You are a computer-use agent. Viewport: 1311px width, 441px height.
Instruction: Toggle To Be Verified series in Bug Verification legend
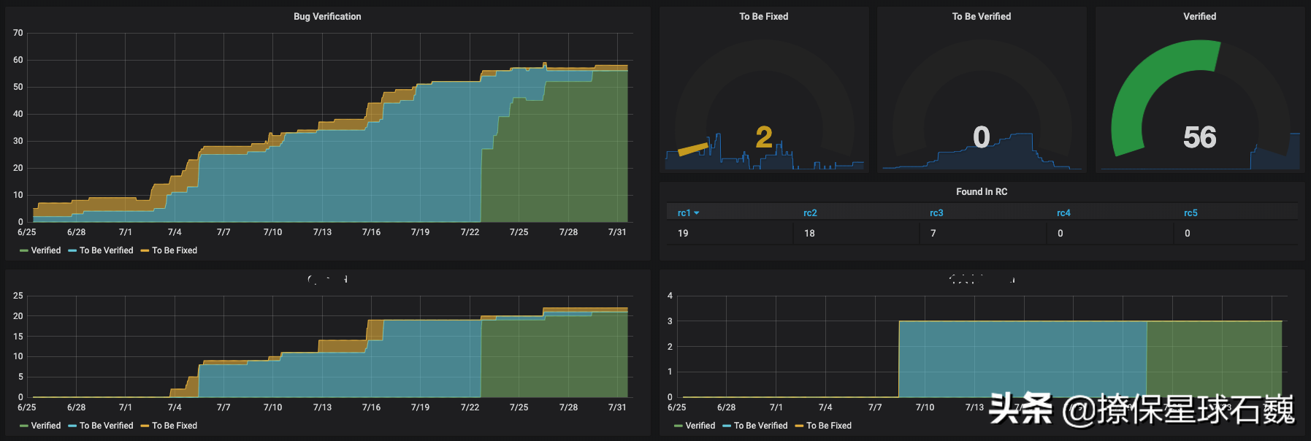106,250
